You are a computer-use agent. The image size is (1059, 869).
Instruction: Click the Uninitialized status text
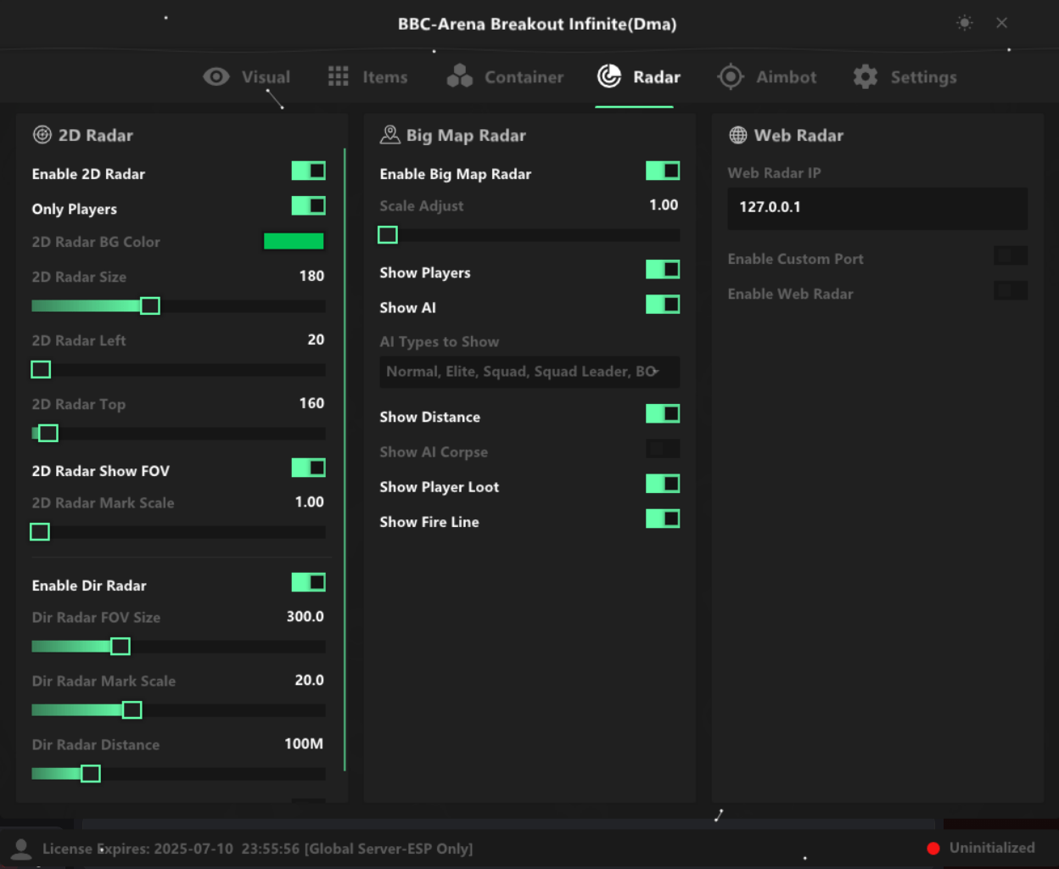[992, 848]
